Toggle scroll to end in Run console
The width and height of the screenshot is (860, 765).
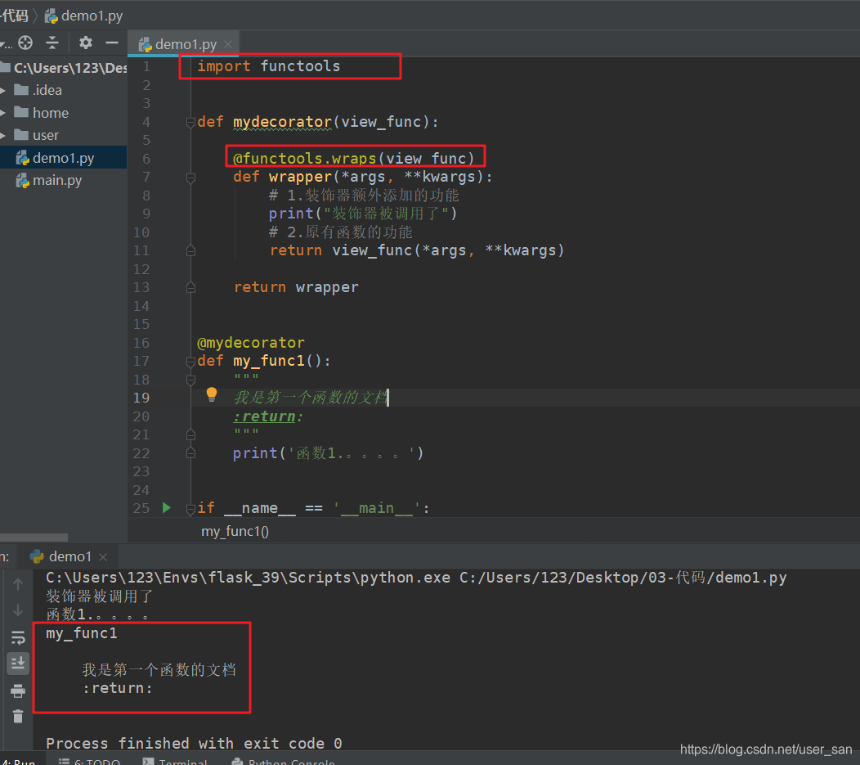(17, 664)
